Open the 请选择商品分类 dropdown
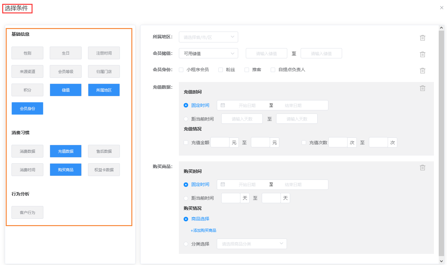447x265 pixels. (x=252, y=244)
